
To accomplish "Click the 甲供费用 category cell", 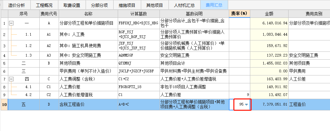I will coord(309,71).
